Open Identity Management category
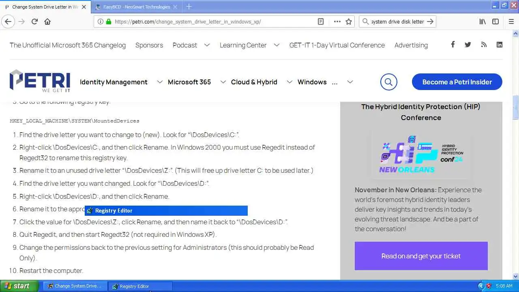The image size is (519, 292). pyautogui.click(x=114, y=82)
